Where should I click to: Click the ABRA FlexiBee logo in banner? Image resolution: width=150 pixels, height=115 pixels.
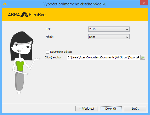click(x=27, y=15)
